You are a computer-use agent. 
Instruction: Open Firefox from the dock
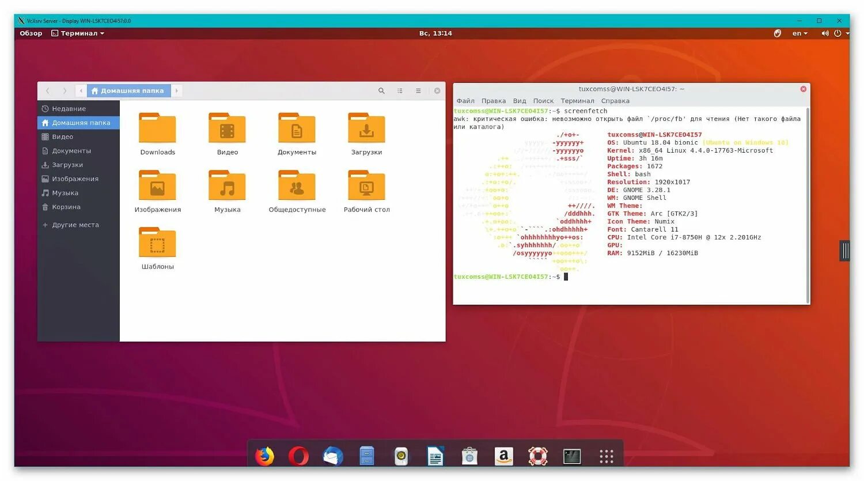point(264,456)
